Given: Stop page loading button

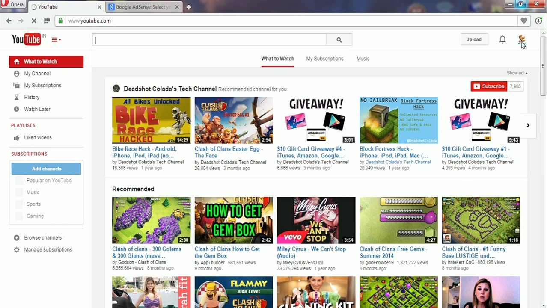Looking at the screenshot, I should pos(34,21).
